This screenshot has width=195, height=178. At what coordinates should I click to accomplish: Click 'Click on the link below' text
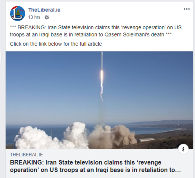coord(56,44)
